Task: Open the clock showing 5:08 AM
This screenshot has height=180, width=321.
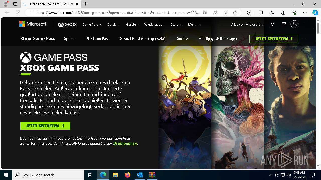Action: (300, 175)
